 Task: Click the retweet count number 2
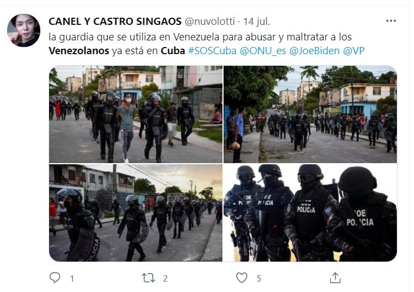click(165, 279)
